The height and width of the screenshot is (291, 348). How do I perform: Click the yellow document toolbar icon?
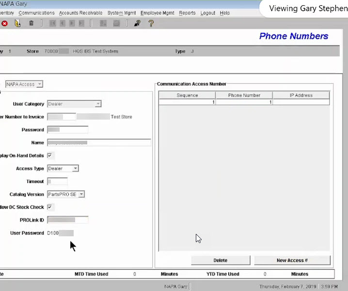17,23
